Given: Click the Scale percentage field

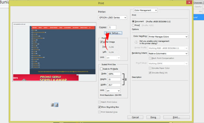Looking at the screenshot, I should (114, 74).
